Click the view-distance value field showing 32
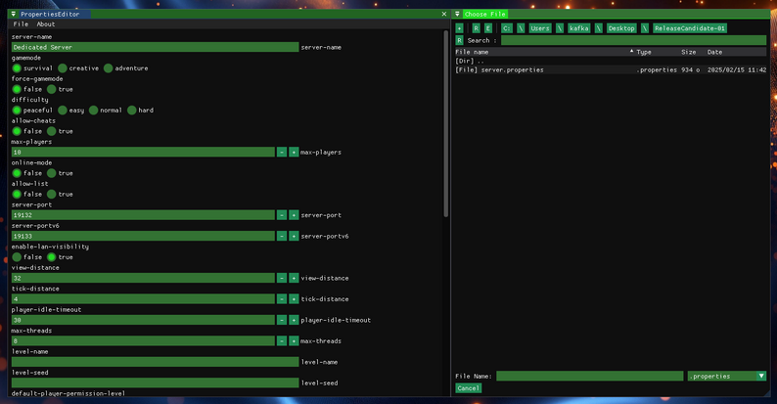The image size is (777, 404). tap(143, 278)
